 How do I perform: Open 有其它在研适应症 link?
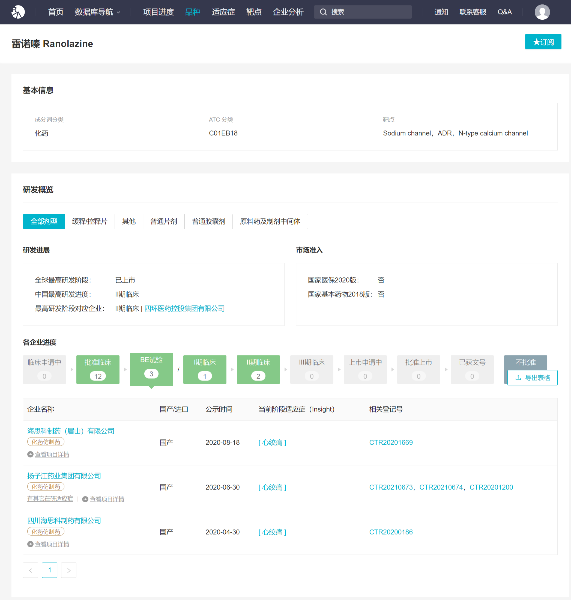point(50,498)
